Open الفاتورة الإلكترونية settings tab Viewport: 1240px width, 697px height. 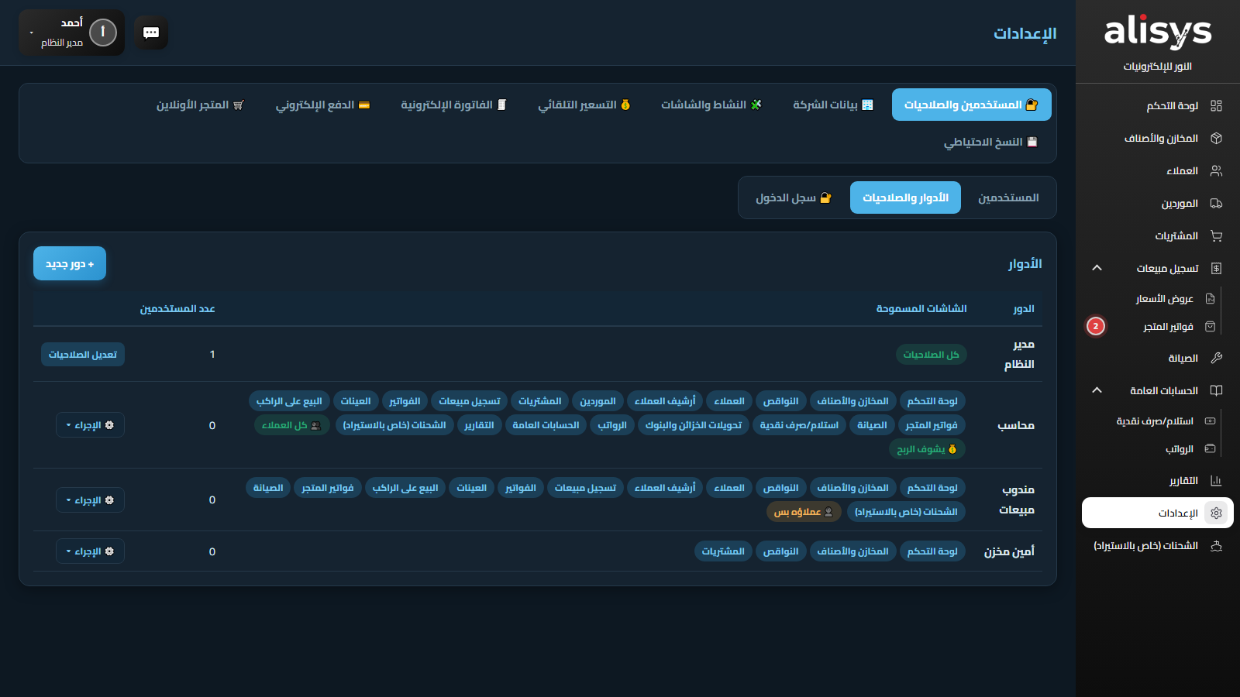click(453, 105)
